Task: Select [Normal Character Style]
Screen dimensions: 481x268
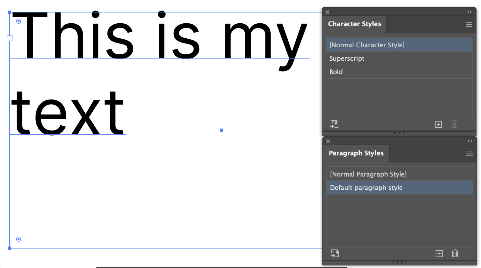Action: click(x=399, y=45)
